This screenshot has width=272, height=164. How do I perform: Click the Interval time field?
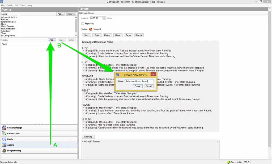(96, 18)
